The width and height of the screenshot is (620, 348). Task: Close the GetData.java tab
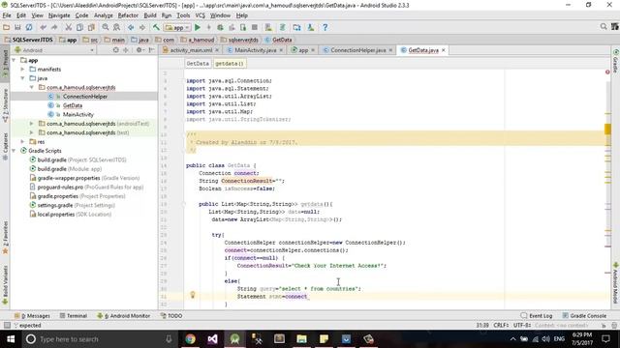(444, 50)
